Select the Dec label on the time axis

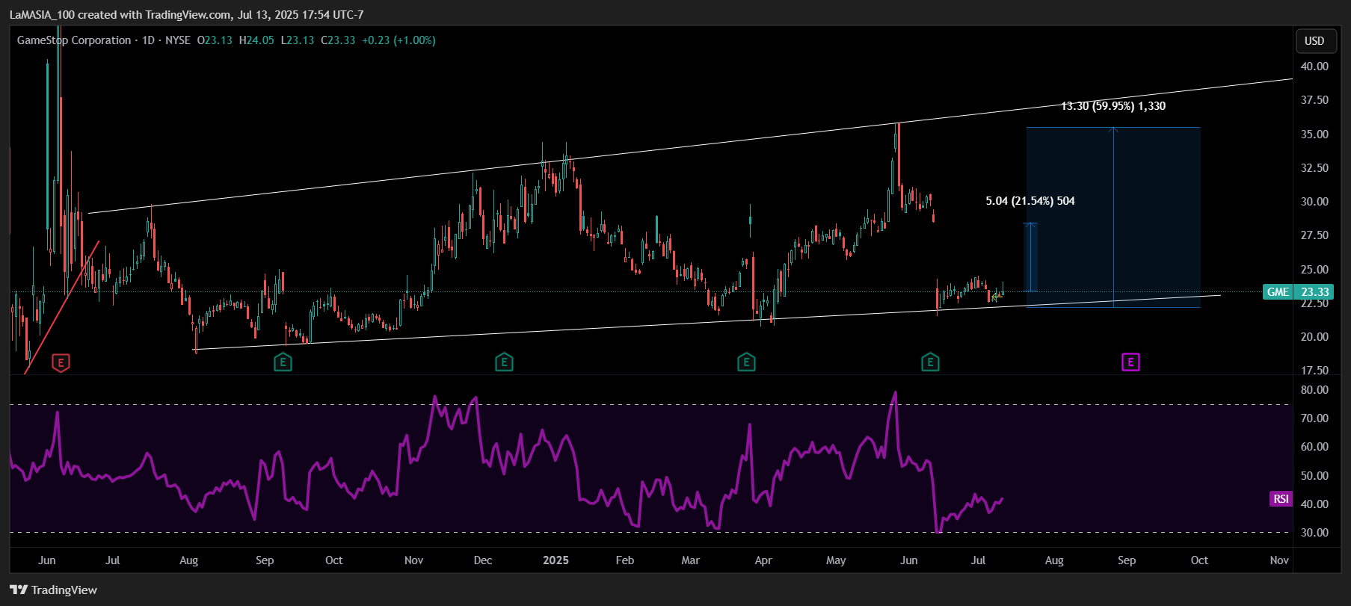[x=483, y=560]
